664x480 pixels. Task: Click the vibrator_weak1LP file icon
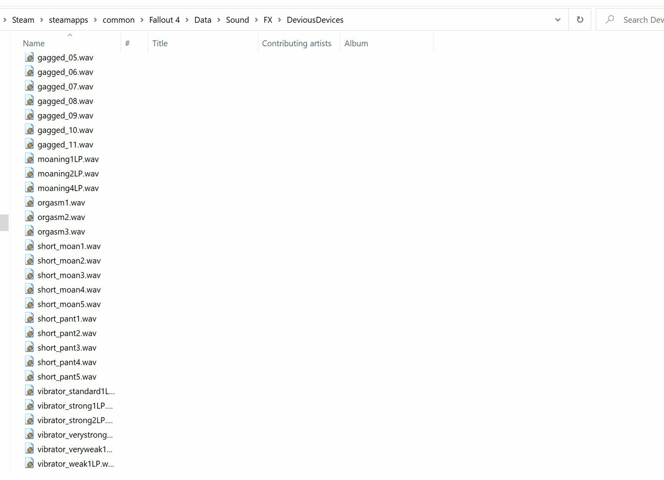click(x=29, y=464)
